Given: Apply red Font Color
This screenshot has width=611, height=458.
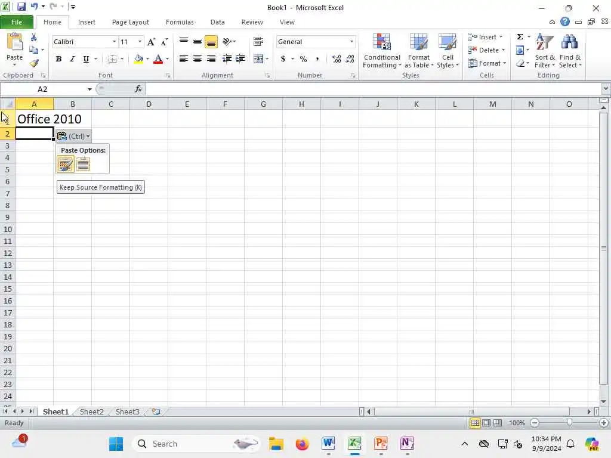Looking at the screenshot, I should [x=158, y=59].
